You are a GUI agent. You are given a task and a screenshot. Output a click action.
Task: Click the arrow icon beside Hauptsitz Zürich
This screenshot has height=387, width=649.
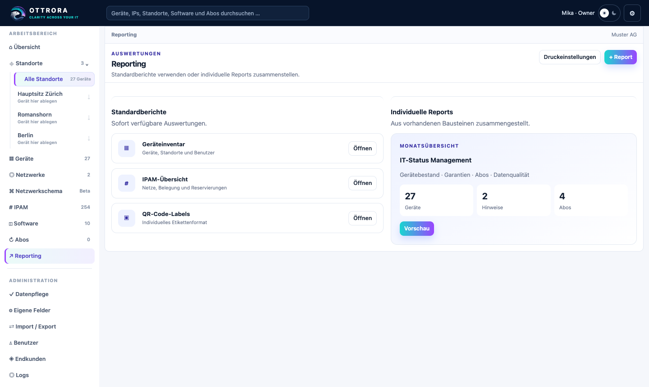(x=89, y=97)
